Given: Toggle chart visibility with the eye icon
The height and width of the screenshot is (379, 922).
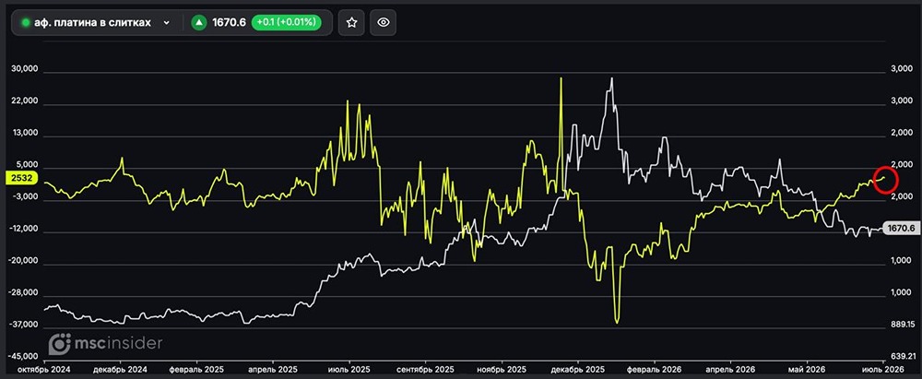Looking at the screenshot, I should [384, 22].
